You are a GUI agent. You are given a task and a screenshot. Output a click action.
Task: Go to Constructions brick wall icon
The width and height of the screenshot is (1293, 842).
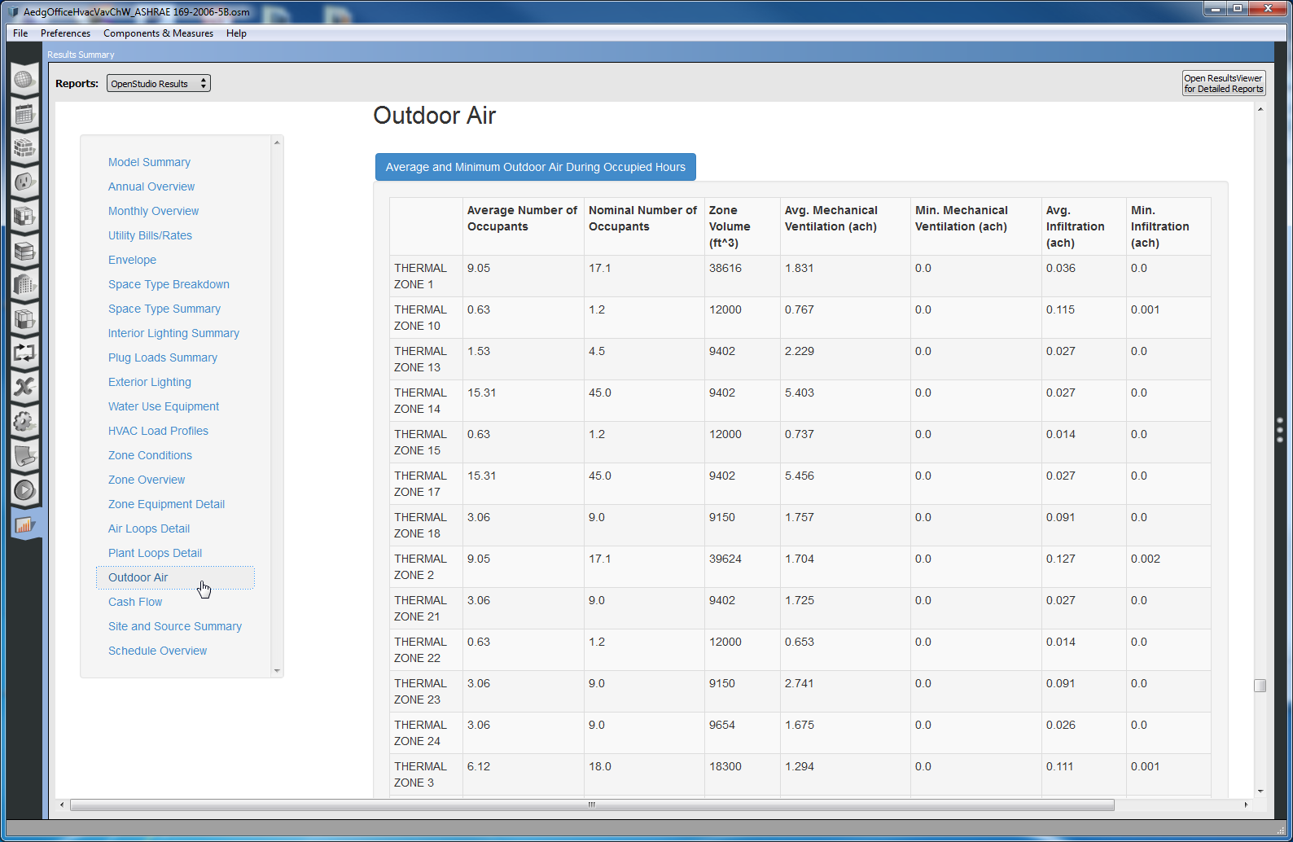click(x=24, y=148)
